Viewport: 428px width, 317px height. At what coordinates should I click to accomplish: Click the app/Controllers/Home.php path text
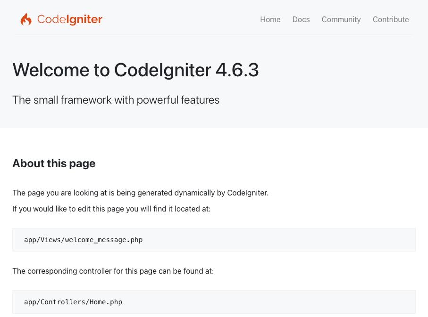(73, 302)
